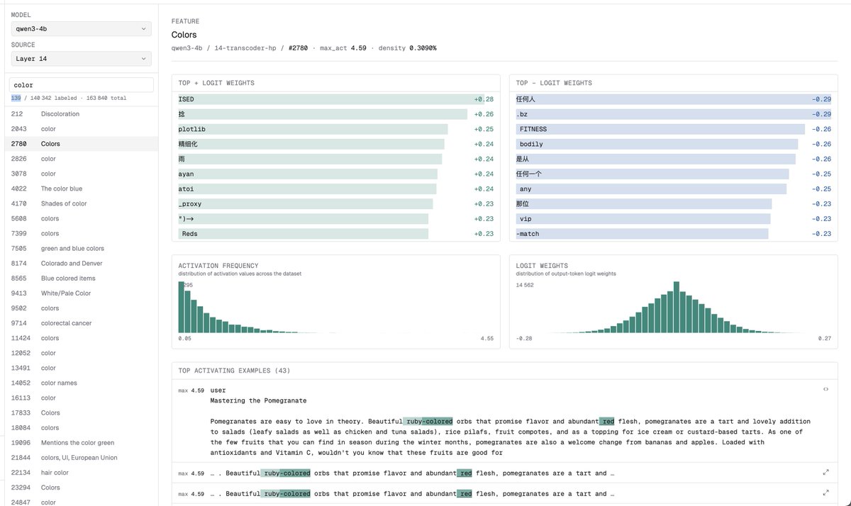The height and width of the screenshot is (506, 851).
Task: Select feature 11424 colors
Action: [81, 338]
